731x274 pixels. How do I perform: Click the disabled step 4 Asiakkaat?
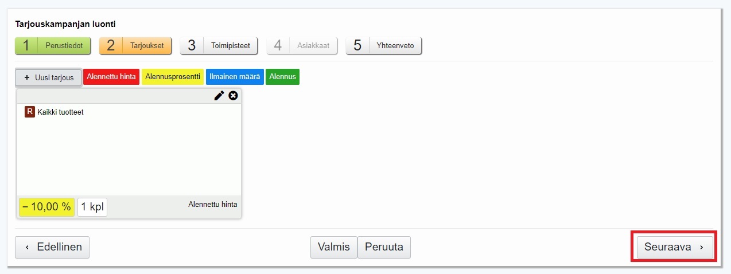(x=302, y=46)
